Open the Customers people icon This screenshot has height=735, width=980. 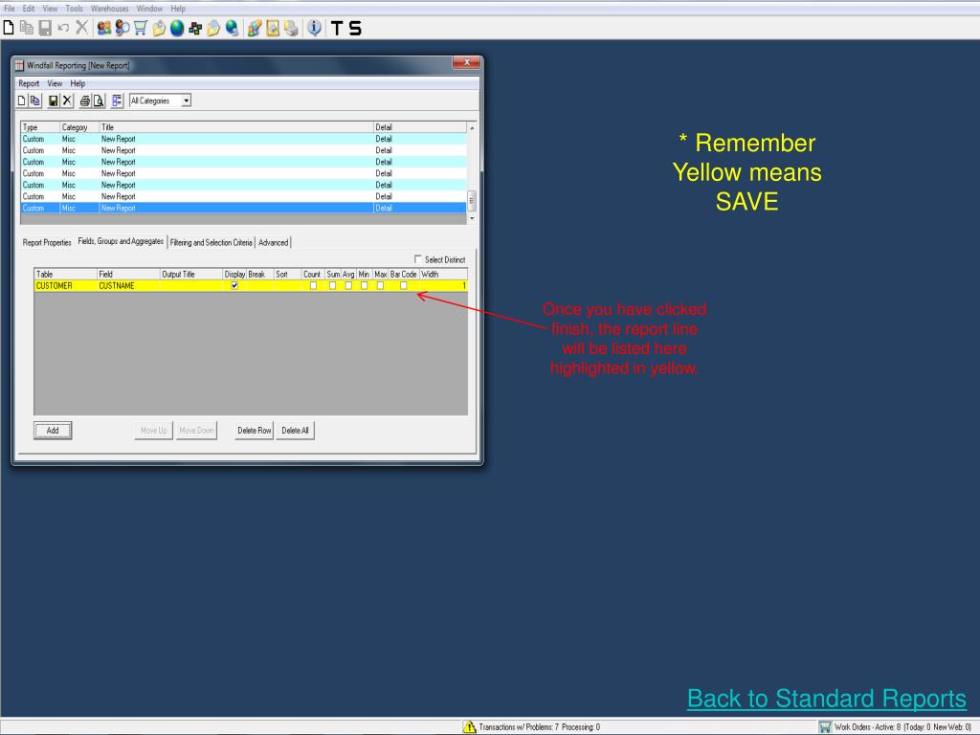104,28
